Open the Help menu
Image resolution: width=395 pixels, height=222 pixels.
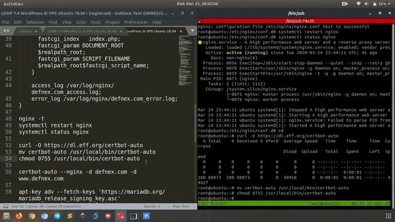pos(157,22)
